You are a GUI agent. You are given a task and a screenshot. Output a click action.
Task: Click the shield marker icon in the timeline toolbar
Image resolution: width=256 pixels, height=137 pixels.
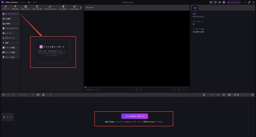click(x=33, y=95)
